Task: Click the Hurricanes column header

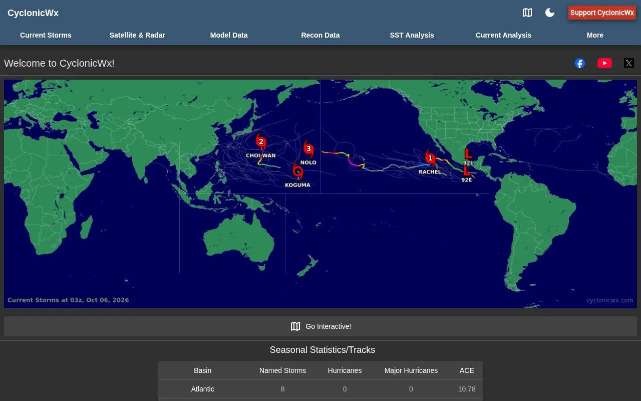Action: [345, 370]
